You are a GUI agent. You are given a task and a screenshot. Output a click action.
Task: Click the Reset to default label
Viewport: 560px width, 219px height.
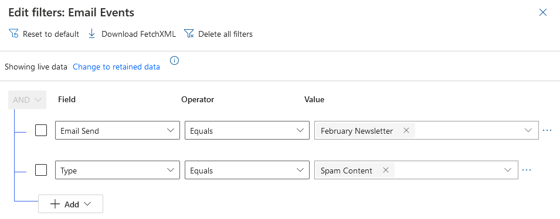pyautogui.click(x=51, y=34)
